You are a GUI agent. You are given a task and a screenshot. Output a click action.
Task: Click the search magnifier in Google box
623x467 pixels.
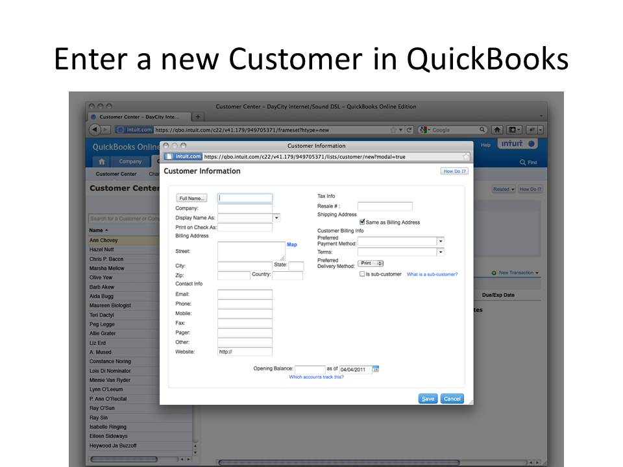point(482,130)
